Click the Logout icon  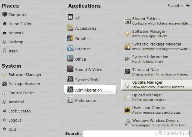[5, 120]
